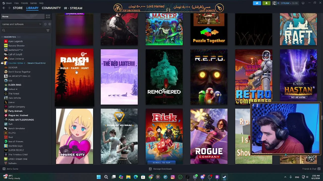Open the green notifications bell
This screenshot has height=181, width=323.
coord(266,3)
